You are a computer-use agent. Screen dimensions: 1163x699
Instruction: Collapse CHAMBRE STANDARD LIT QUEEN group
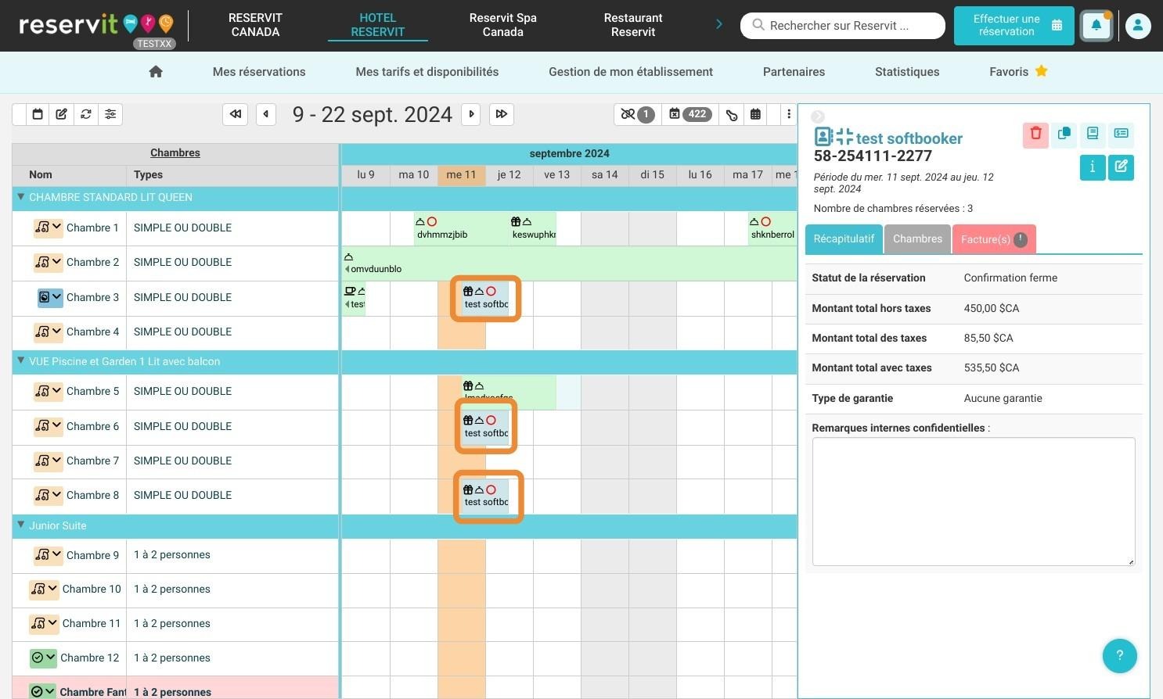(x=21, y=197)
